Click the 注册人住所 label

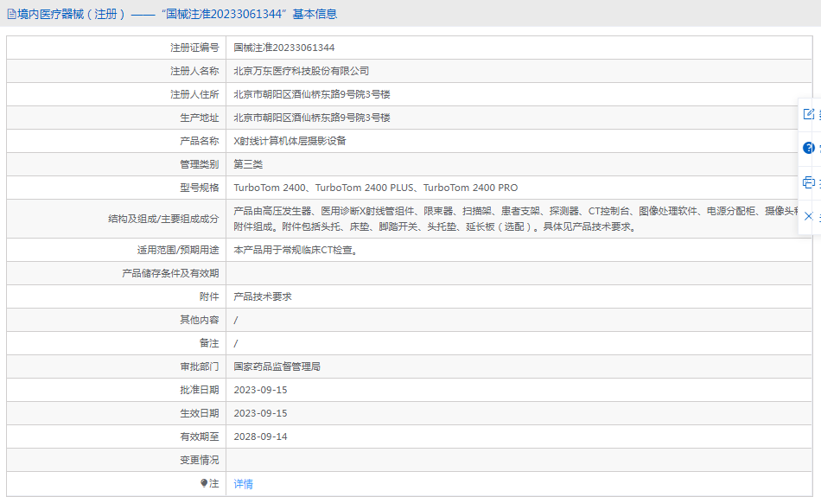[194, 94]
